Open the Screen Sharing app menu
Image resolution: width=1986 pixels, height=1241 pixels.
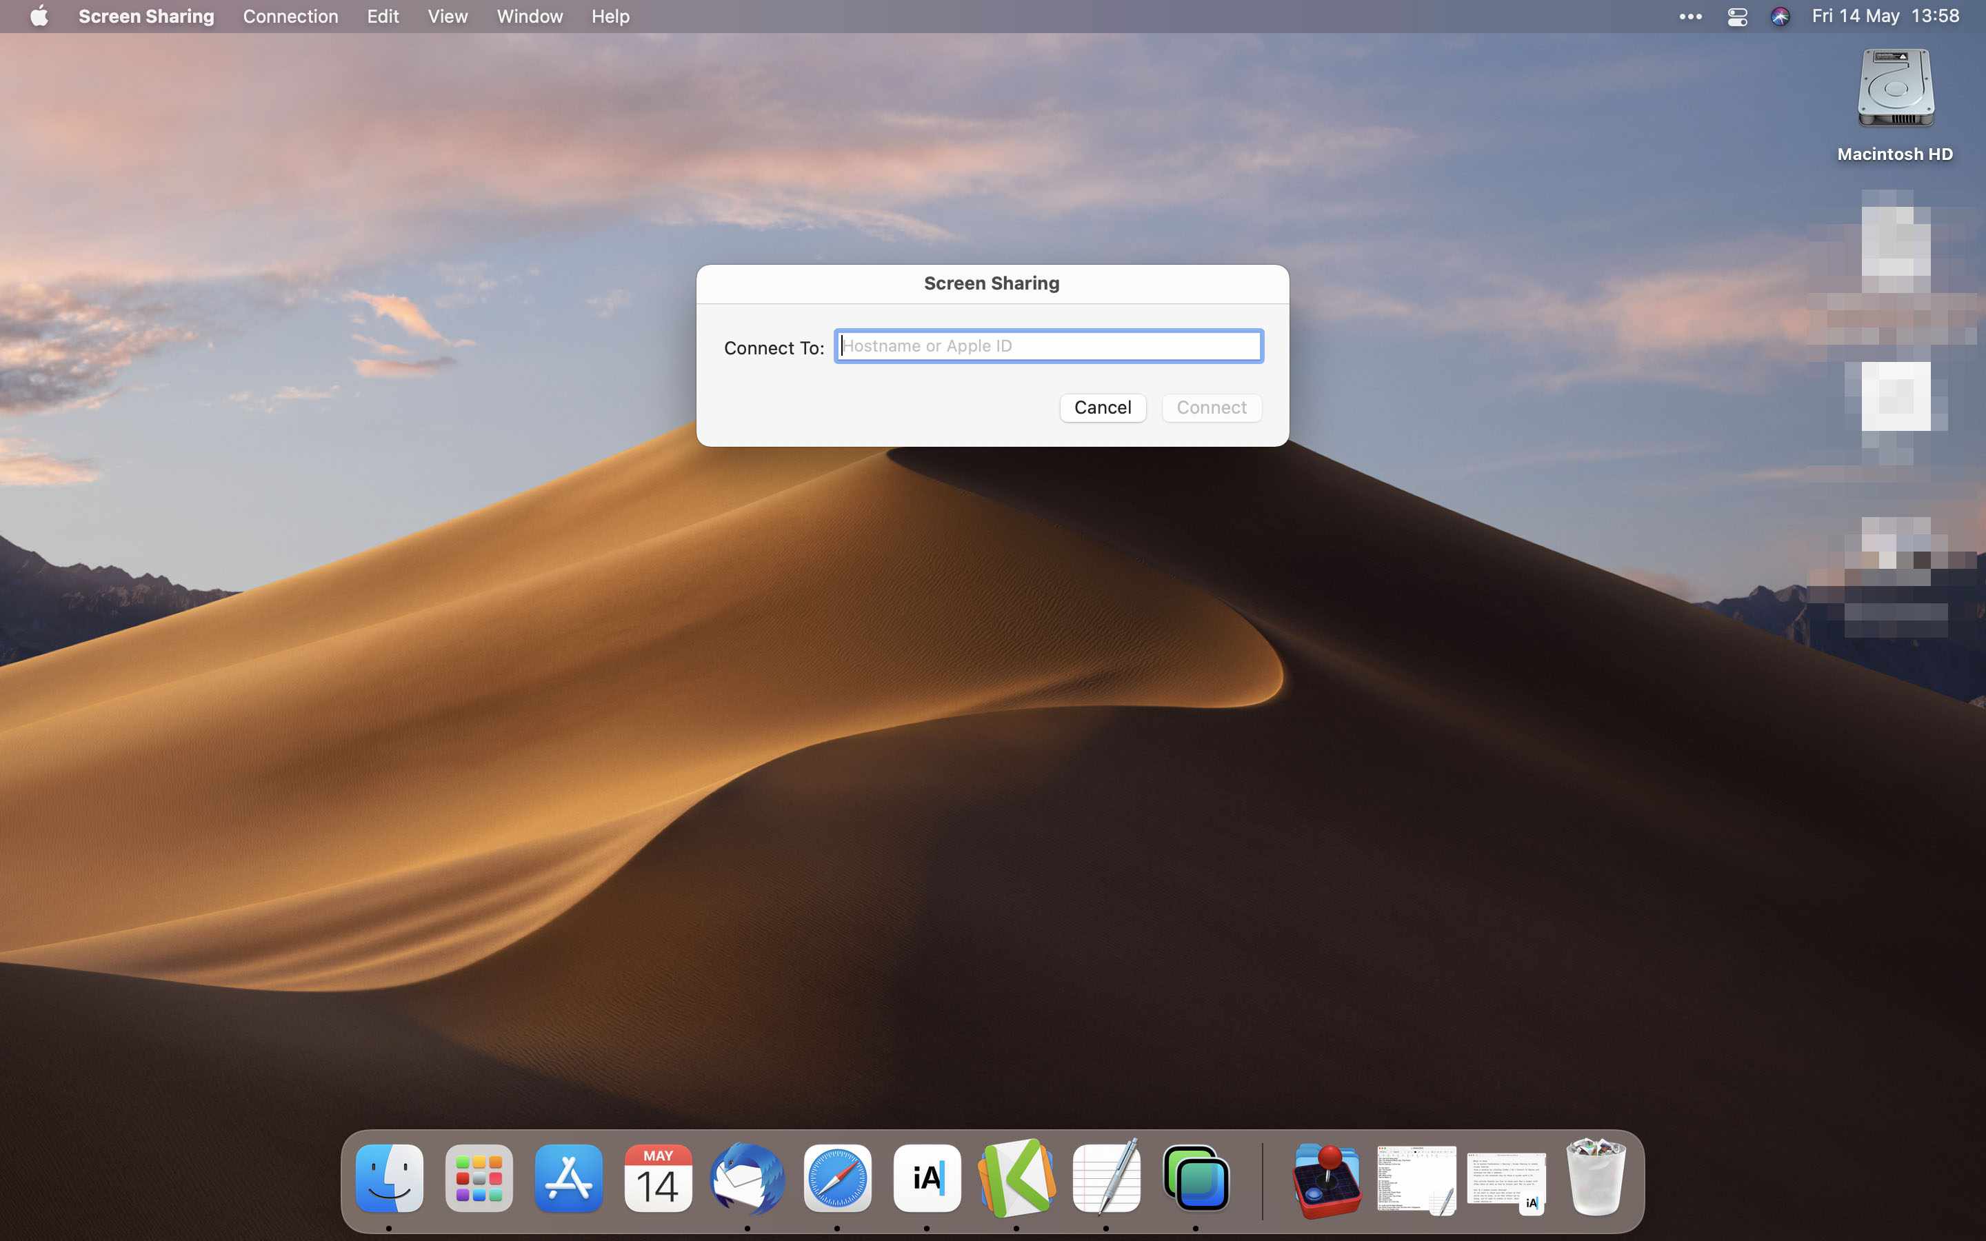(146, 17)
